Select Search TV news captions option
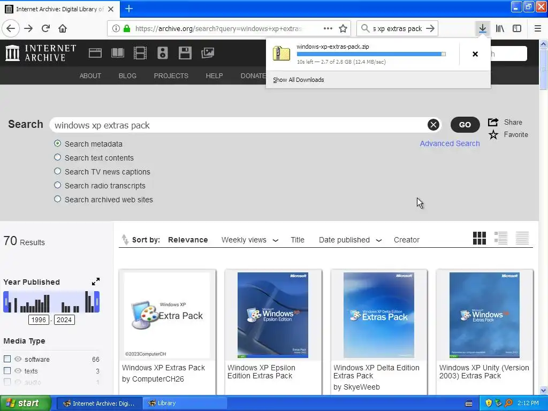This screenshot has width=548, height=411. click(58, 171)
